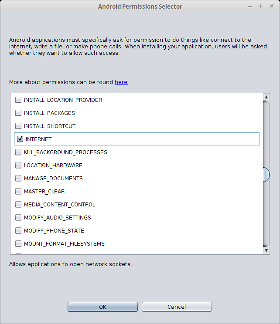Check the LOCATION_HARDWARE box
Viewport: 280px width, 324px height.
18,165
